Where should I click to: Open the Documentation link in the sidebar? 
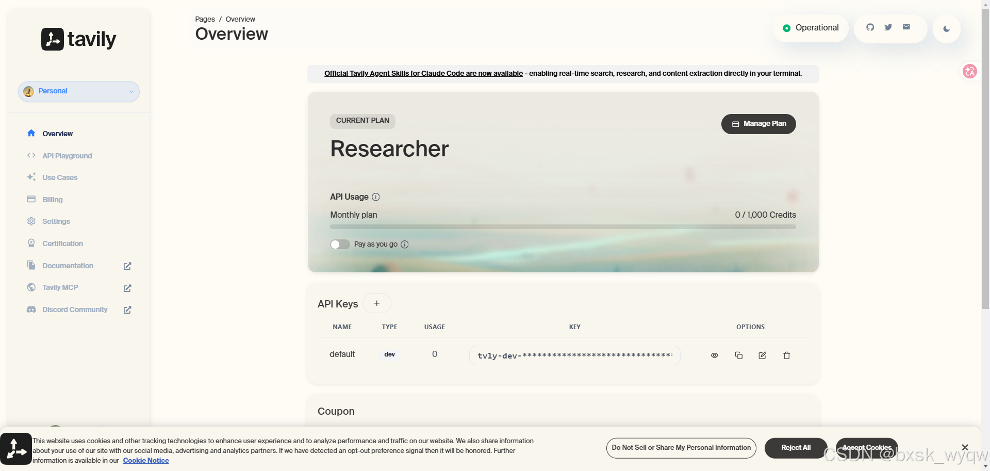coord(68,266)
